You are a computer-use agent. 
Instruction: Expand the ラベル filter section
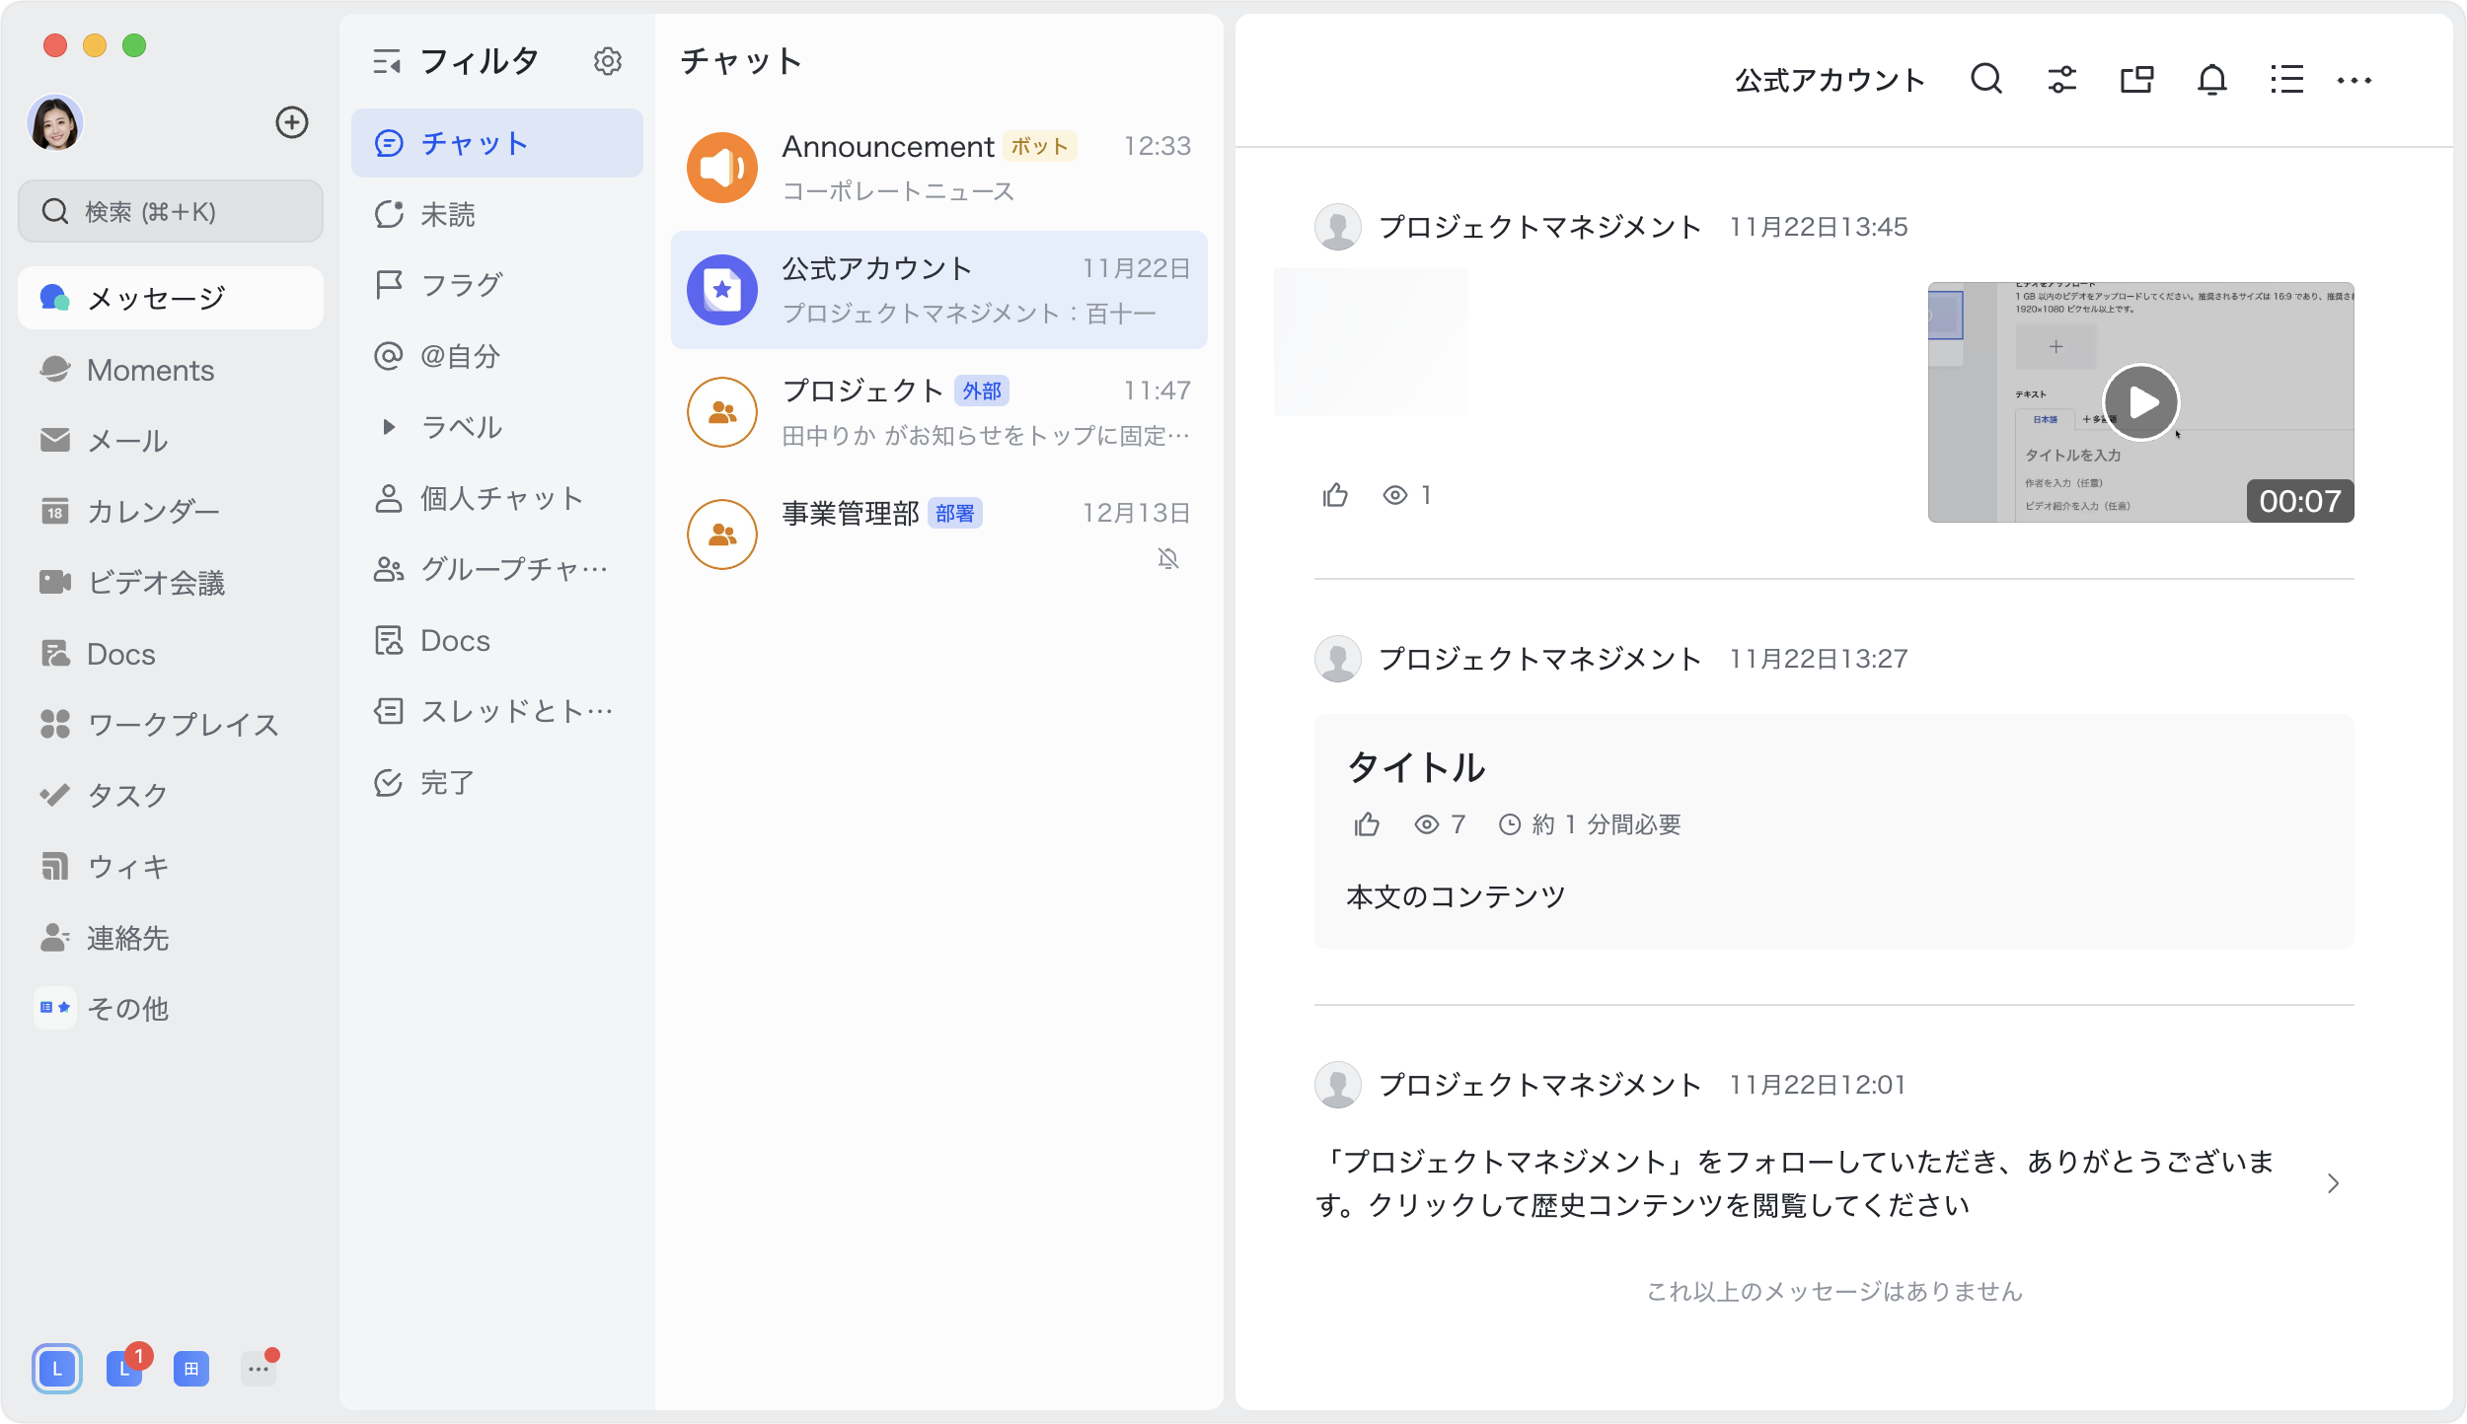click(x=388, y=427)
